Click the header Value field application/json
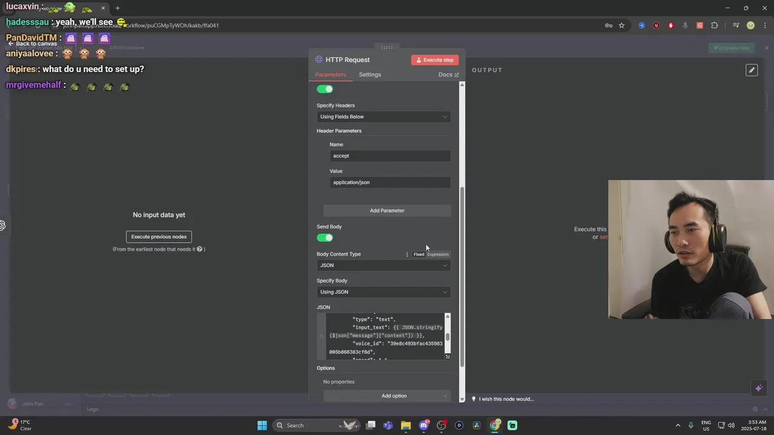The height and width of the screenshot is (435, 774). pyautogui.click(x=390, y=182)
